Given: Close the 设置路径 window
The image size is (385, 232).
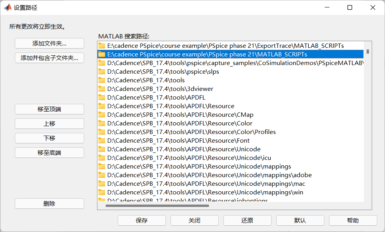Looking at the screenshot, I should (x=373, y=7).
